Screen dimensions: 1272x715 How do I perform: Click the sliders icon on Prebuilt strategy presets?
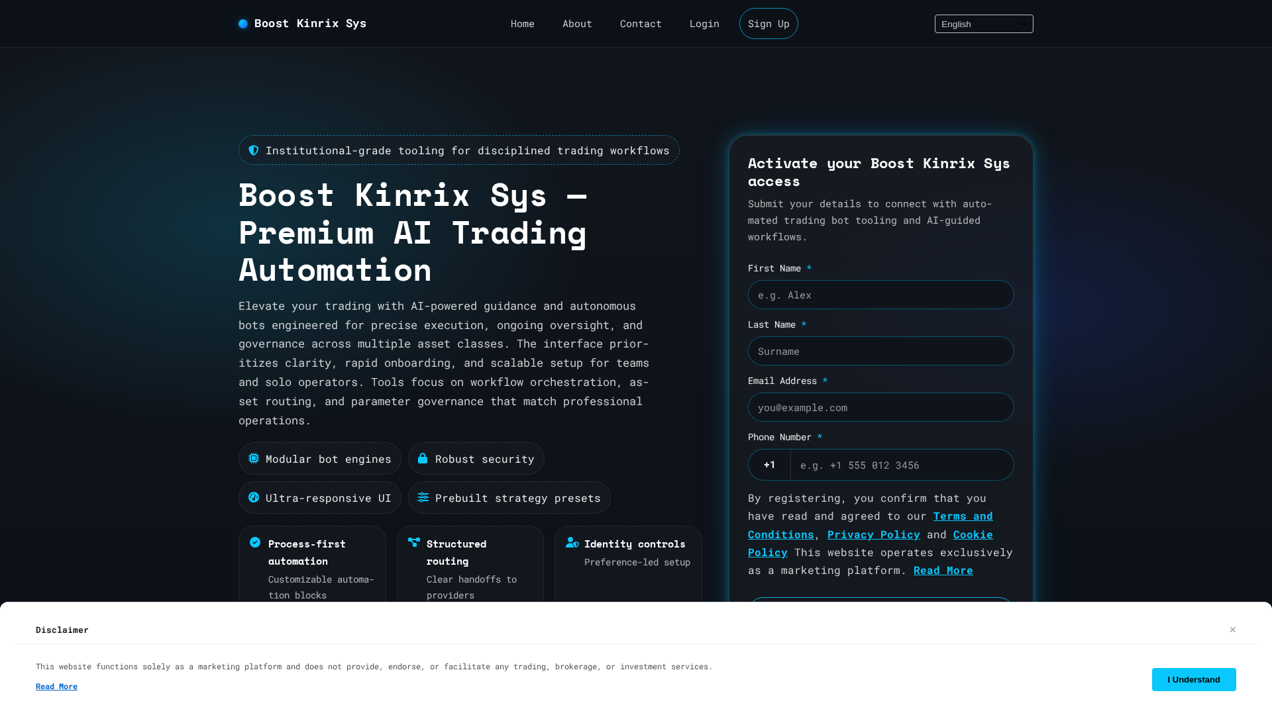[x=423, y=497]
